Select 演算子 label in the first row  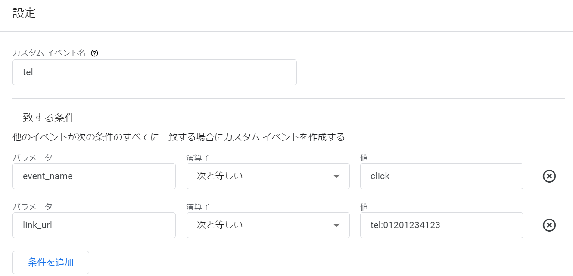tap(198, 158)
